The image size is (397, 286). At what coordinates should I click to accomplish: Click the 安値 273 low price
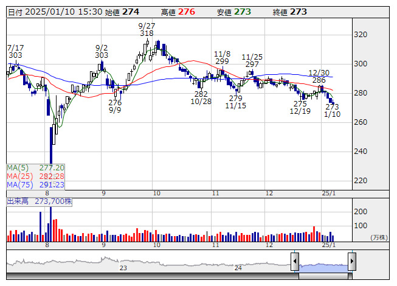tap(234, 12)
